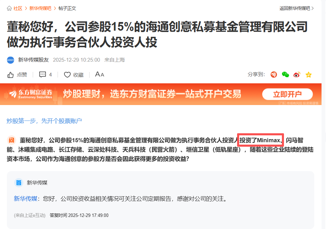Click 立即开户 button in banner

coord(287,94)
